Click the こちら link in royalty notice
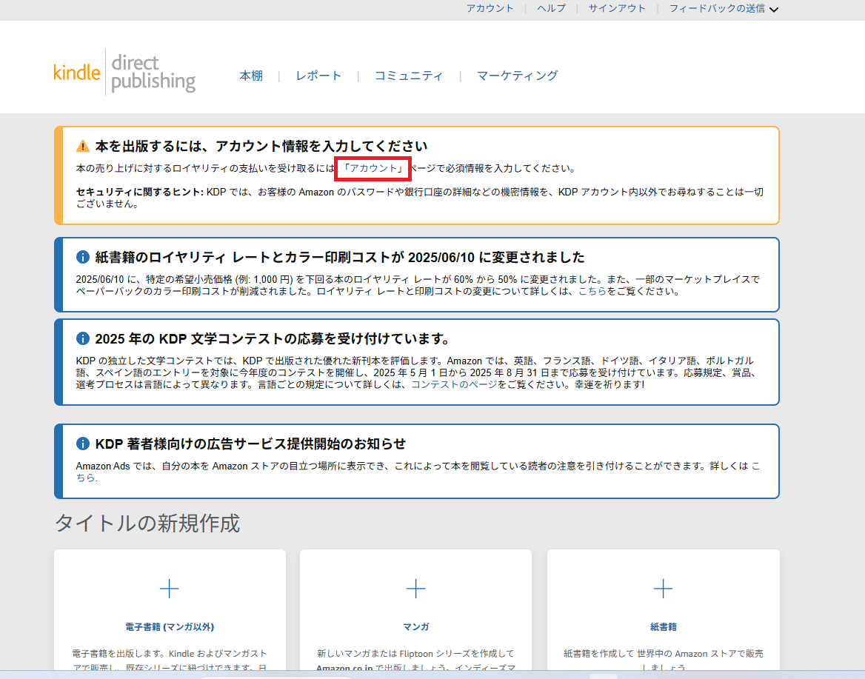This screenshot has height=679, width=865. click(592, 291)
